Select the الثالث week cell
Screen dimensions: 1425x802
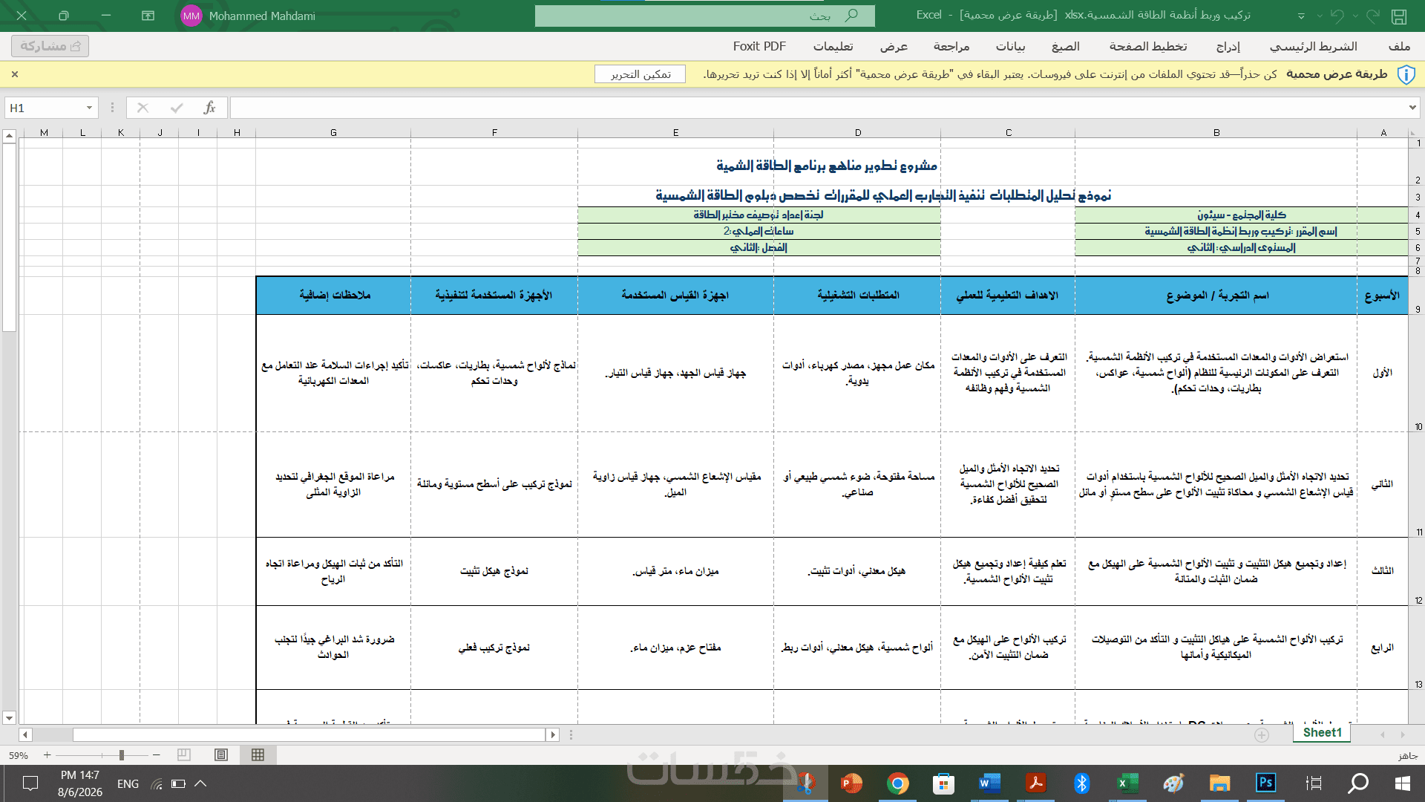[x=1383, y=571]
